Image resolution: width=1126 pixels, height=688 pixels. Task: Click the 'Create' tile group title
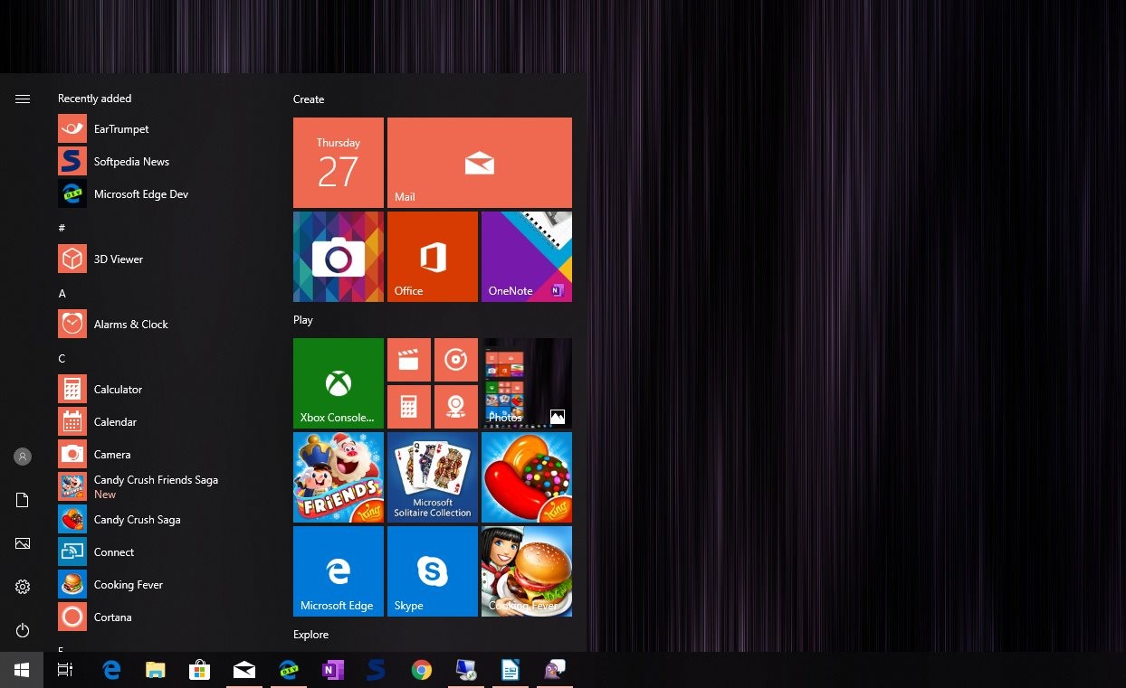[309, 99]
